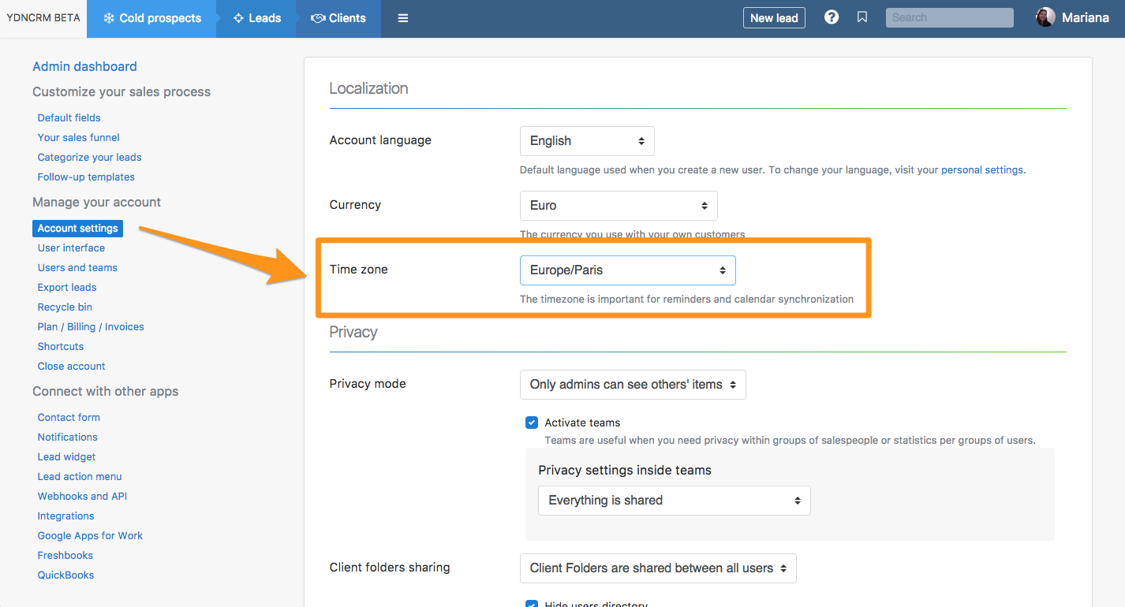1125x607 pixels.
Task: Follow the personal settings link
Action: 981,169
